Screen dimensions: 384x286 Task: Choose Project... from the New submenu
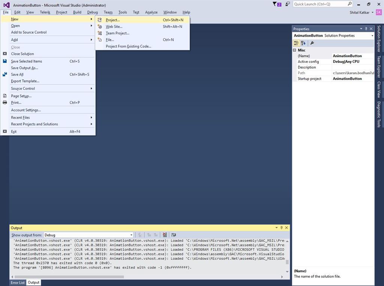(112, 20)
